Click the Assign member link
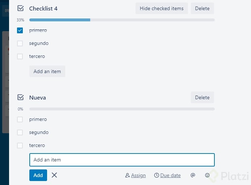 135,175
